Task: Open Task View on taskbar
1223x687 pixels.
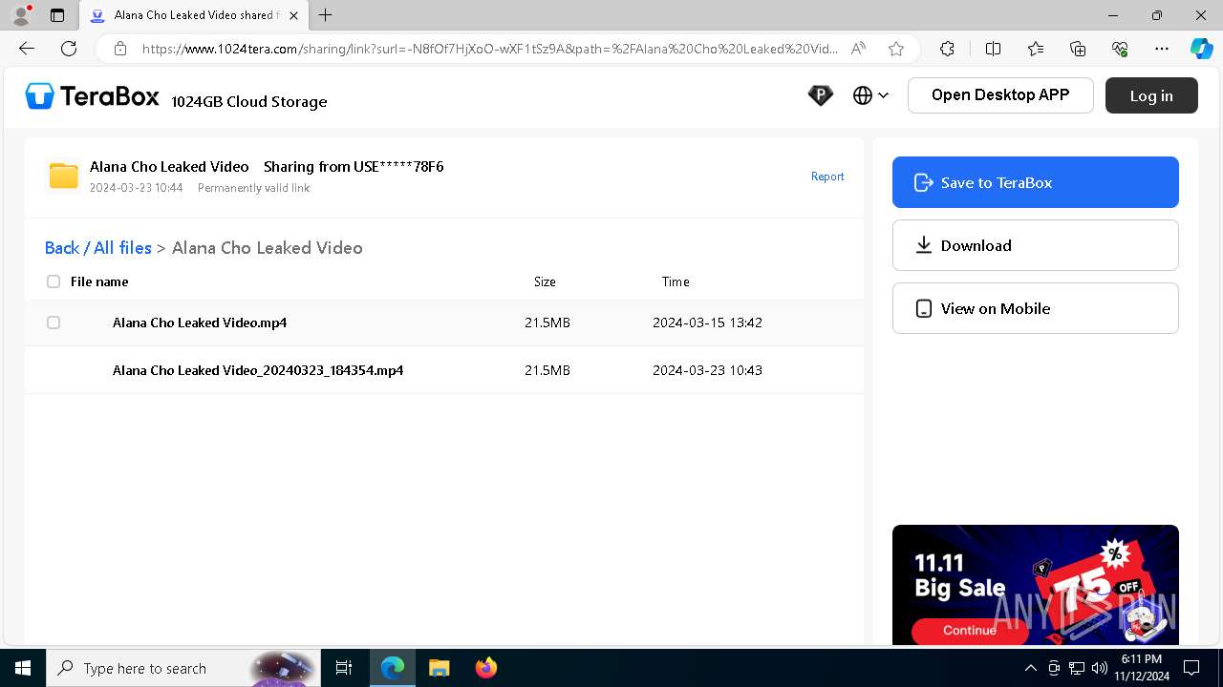Action: pos(344,668)
